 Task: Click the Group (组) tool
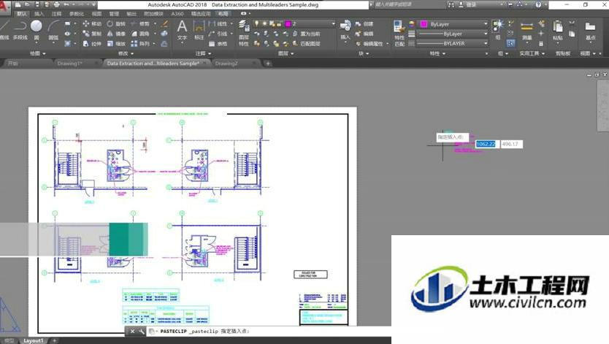498,30
